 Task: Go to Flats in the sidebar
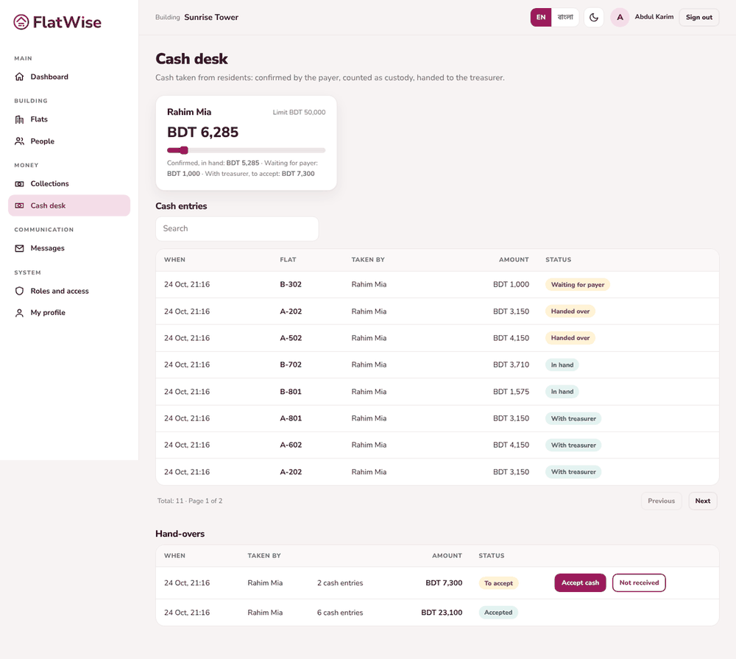[69, 119]
